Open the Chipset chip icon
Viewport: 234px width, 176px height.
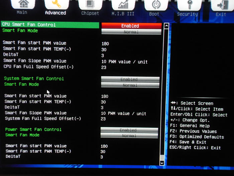pyautogui.click(x=90, y=4)
